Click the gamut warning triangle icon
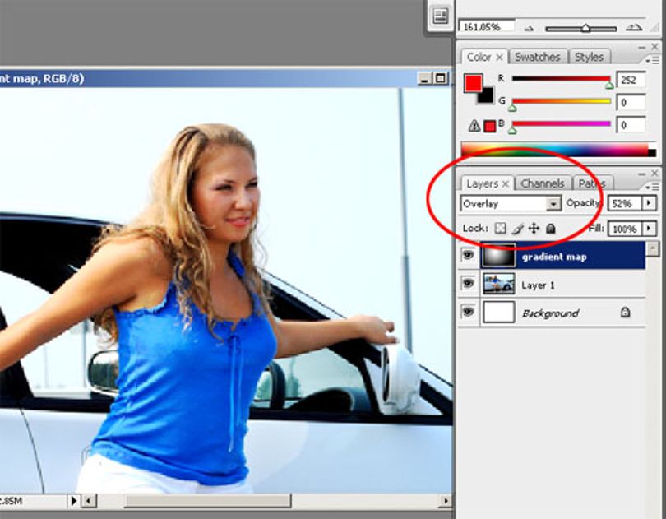666x519 pixels. pos(474,126)
